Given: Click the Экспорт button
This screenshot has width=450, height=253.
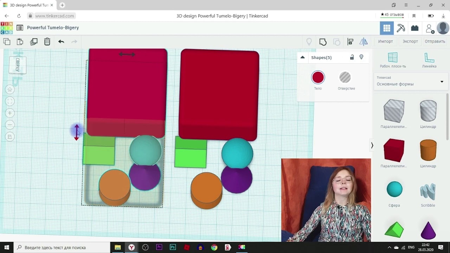Looking at the screenshot, I should [x=410, y=41].
